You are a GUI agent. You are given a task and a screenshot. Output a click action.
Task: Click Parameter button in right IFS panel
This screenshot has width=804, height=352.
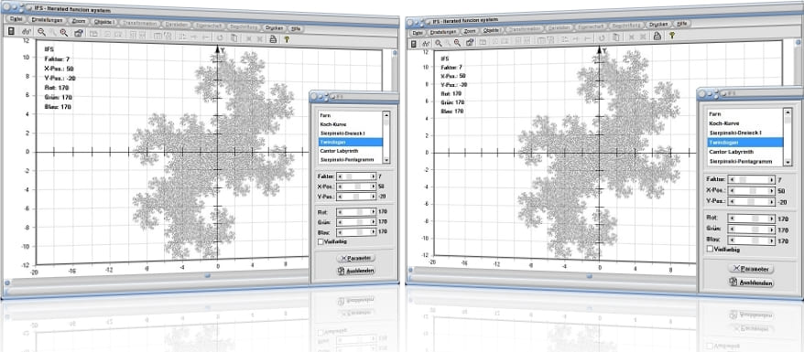pyautogui.click(x=751, y=268)
